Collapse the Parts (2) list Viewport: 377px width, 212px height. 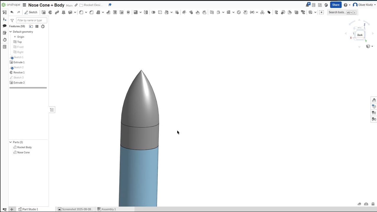(x=11, y=142)
